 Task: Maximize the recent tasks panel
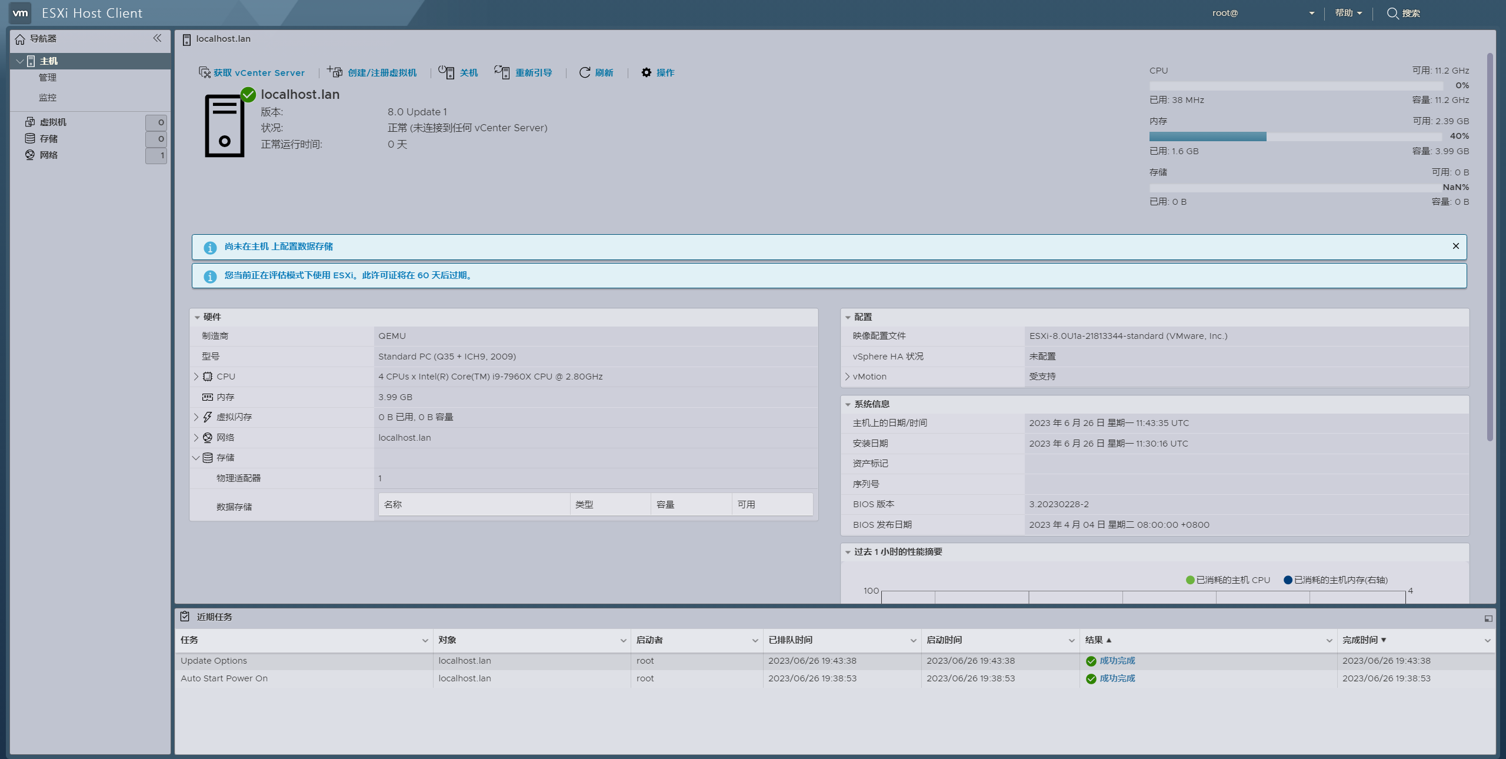(x=1488, y=618)
